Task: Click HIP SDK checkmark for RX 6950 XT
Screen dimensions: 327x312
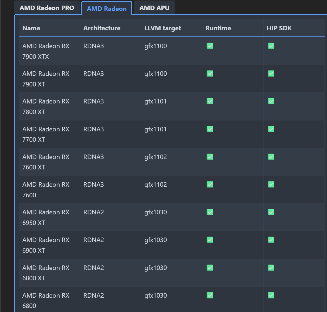Action: (x=271, y=212)
